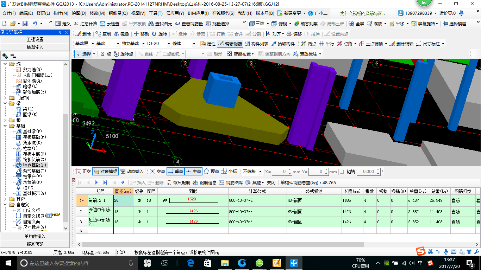481x270 pixels.
Task: Toggle 动态输入 dynamic input
Action: coord(132,172)
